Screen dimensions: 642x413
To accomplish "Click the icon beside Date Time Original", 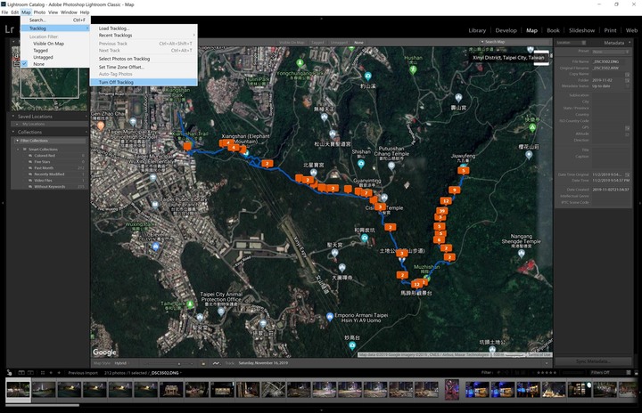I will (x=627, y=174).
